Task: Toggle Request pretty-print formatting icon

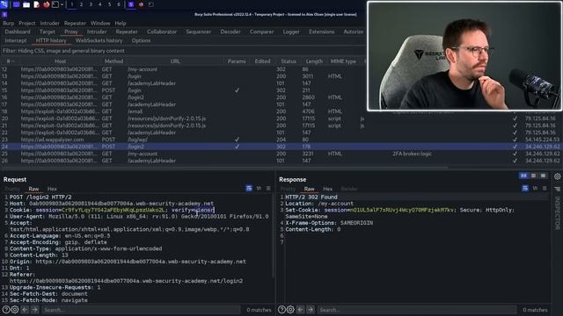Action: 249,188
